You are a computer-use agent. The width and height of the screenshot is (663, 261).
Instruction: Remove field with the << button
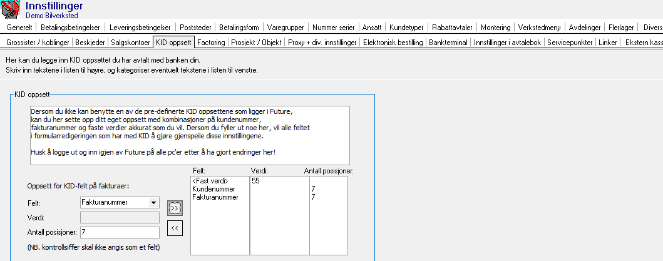point(175,228)
